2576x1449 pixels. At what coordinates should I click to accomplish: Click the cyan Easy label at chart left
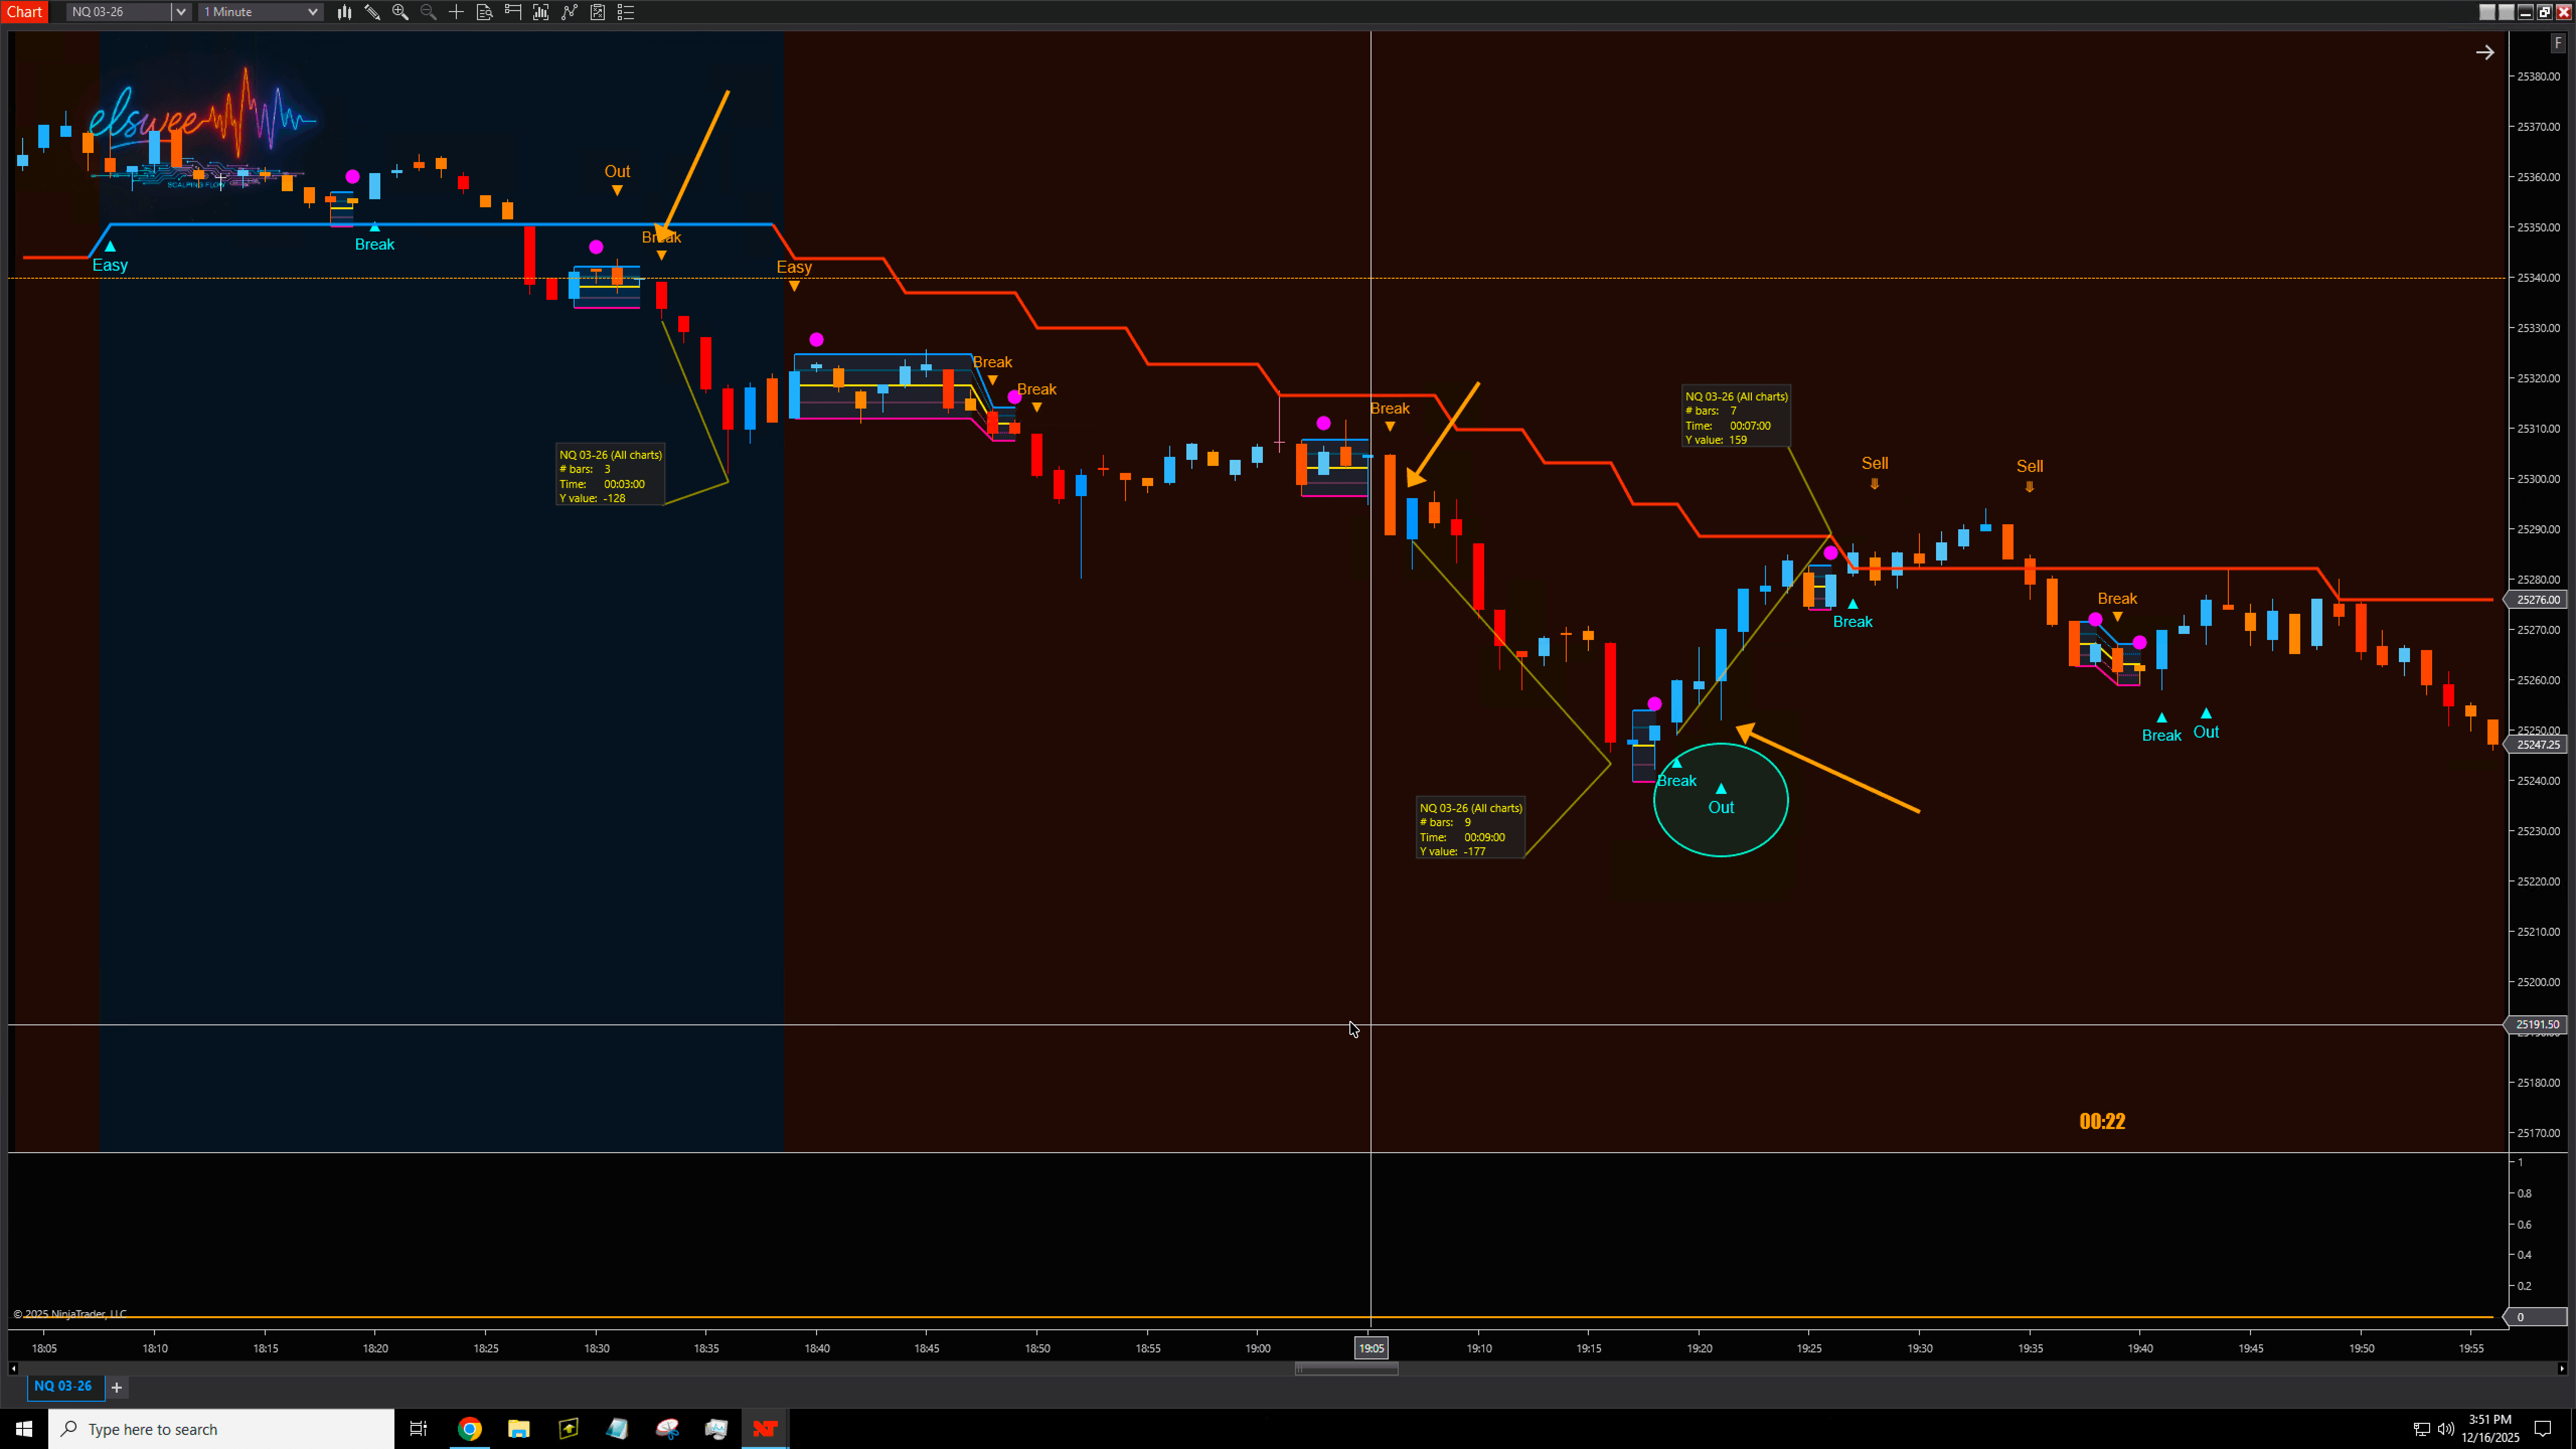[x=110, y=265]
